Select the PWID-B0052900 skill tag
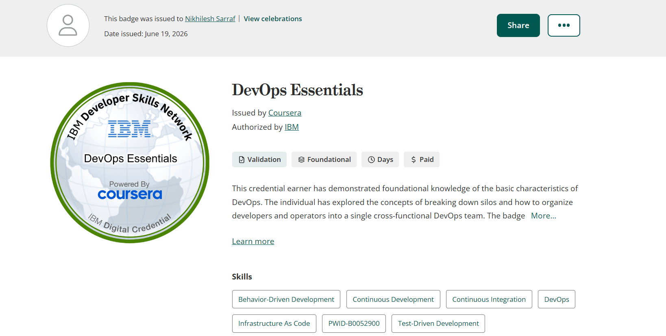Screen dimensions: 666x336 tap(354, 323)
